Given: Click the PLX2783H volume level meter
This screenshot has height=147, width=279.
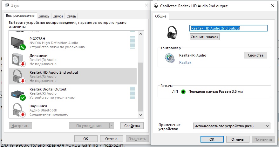Looking at the screenshot, I should tap(133, 42).
